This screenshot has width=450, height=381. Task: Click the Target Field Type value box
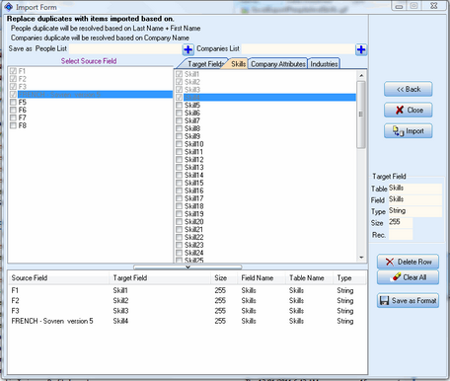click(415, 211)
